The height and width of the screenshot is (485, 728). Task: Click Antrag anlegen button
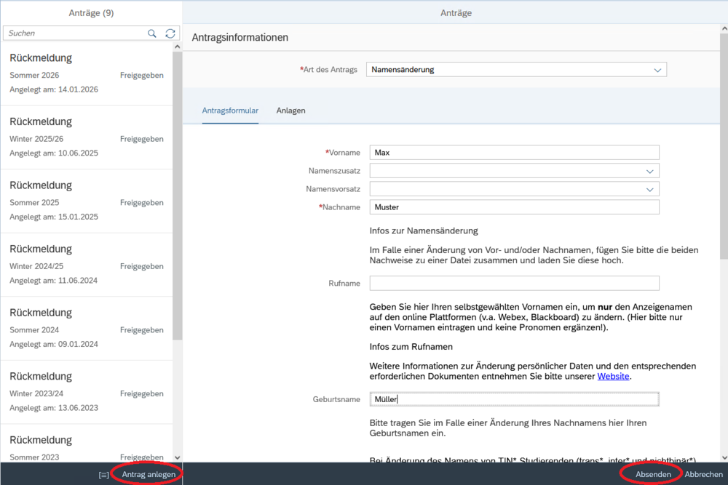149,474
